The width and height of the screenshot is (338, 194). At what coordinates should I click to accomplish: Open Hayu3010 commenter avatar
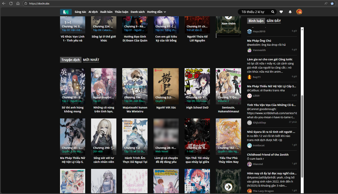click(x=249, y=31)
